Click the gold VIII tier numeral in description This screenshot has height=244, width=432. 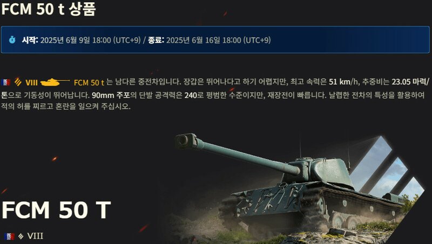pos(31,82)
